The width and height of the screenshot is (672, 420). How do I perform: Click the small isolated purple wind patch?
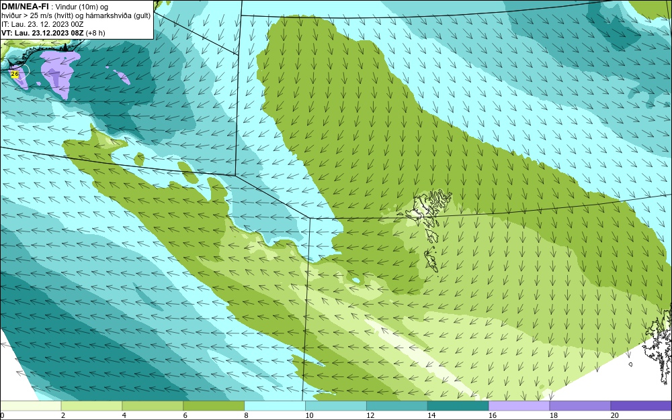click(x=122, y=77)
